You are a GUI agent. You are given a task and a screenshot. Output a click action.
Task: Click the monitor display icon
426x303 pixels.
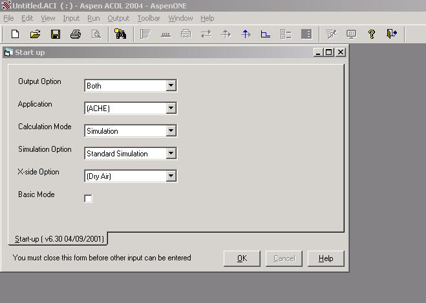tap(351, 34)
